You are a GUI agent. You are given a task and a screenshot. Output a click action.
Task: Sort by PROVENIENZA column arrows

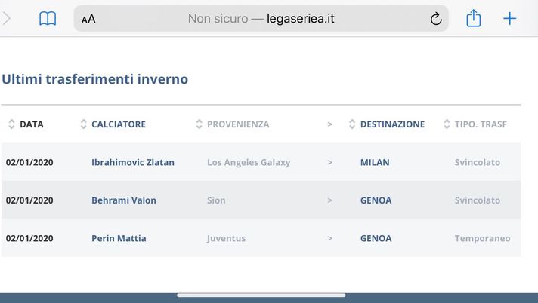tap(199, 124)
